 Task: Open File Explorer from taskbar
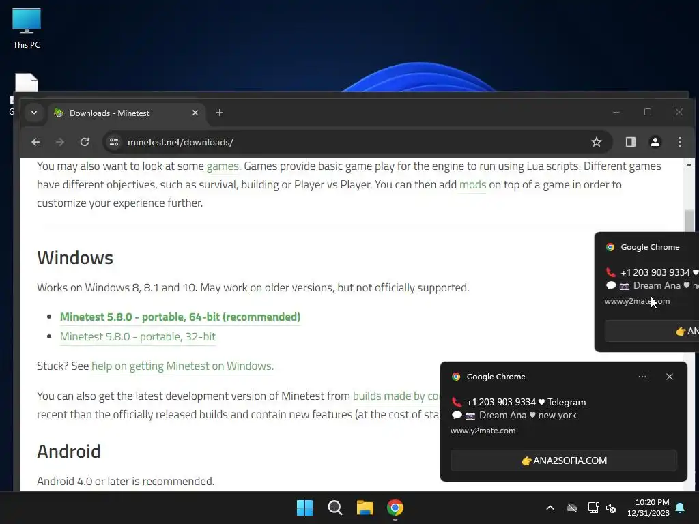tap(365, 508)
